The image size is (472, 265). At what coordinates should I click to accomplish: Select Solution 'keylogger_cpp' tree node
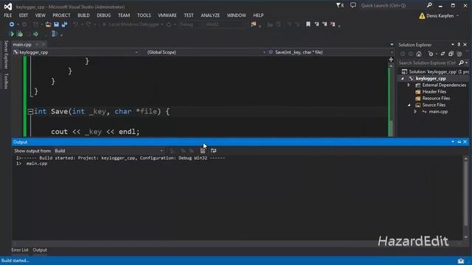coord(435,72)
